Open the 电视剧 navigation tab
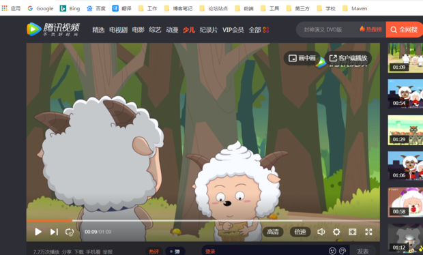 pos(118,29)
